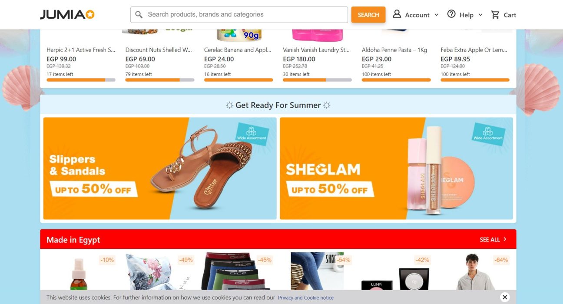Click the orange SEARCH button
Viewport: 563px width, 304px height.
coord(368,15)
